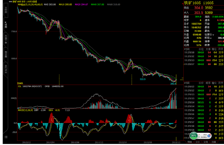This screenshot has width=224, height=145.
Task: Click the link icon before the chart title
Action: [x=10, y=1]
